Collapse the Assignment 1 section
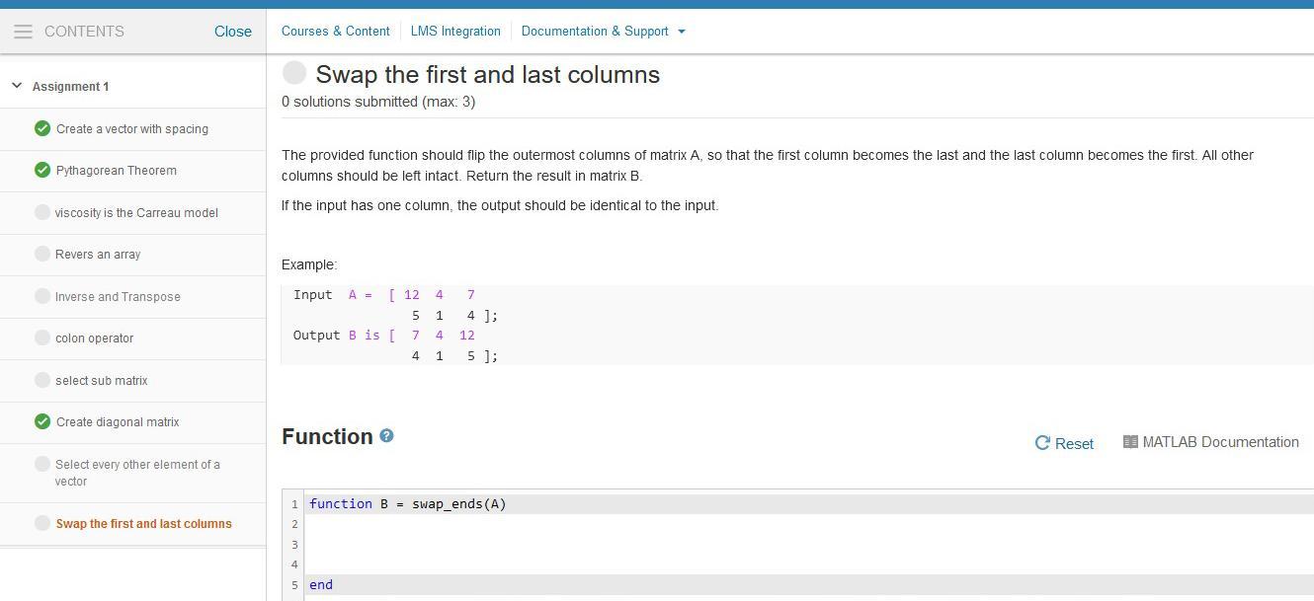The image size is (1314, 601). [x=16, y=85]
